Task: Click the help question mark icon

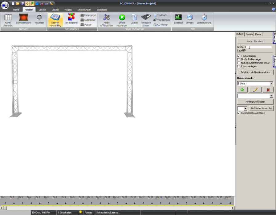Action: (274, 9)
